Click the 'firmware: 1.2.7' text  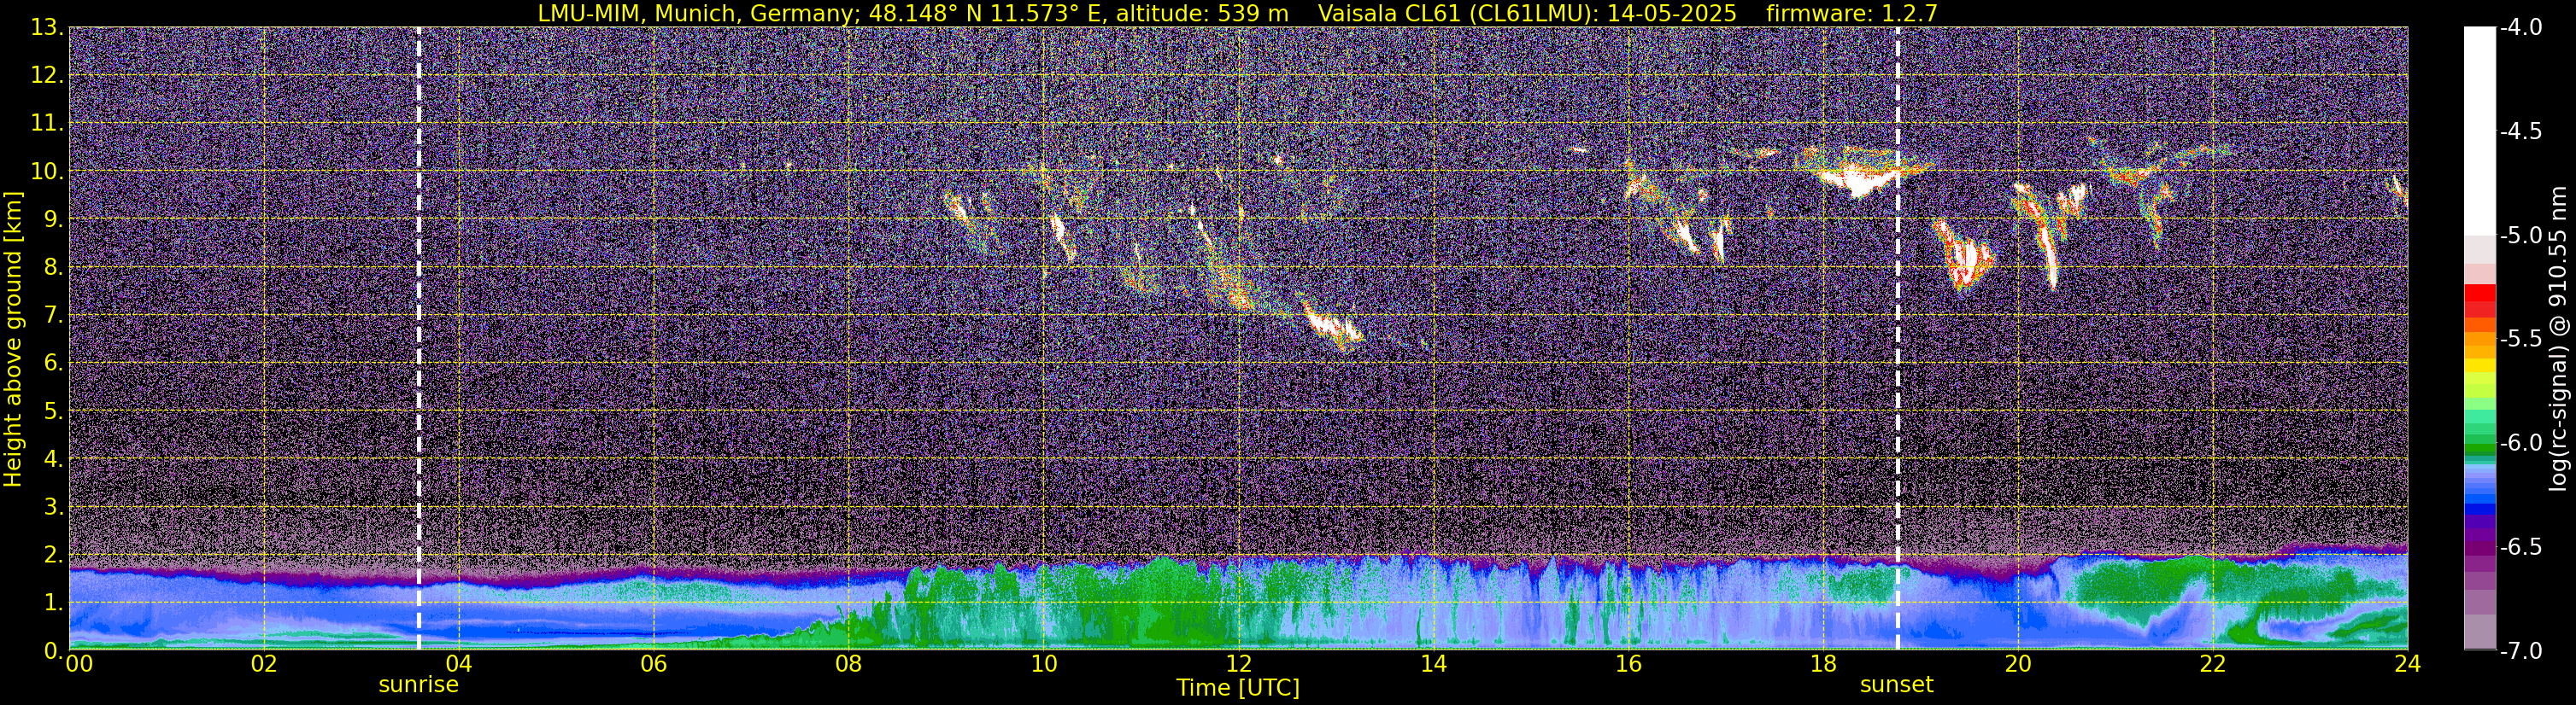[x=1851, y=13]
